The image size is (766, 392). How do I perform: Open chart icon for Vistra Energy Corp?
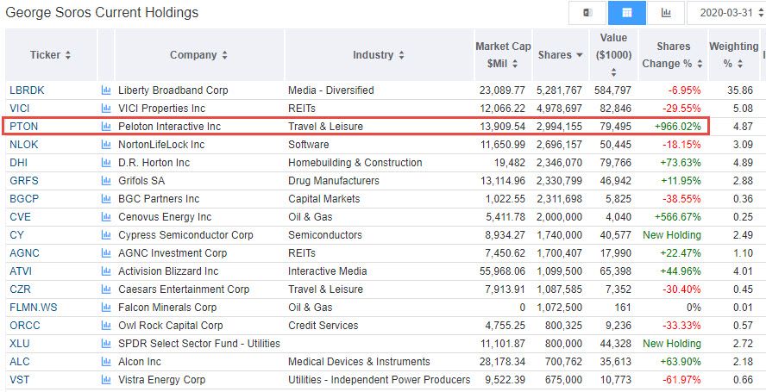click(106, 380)
